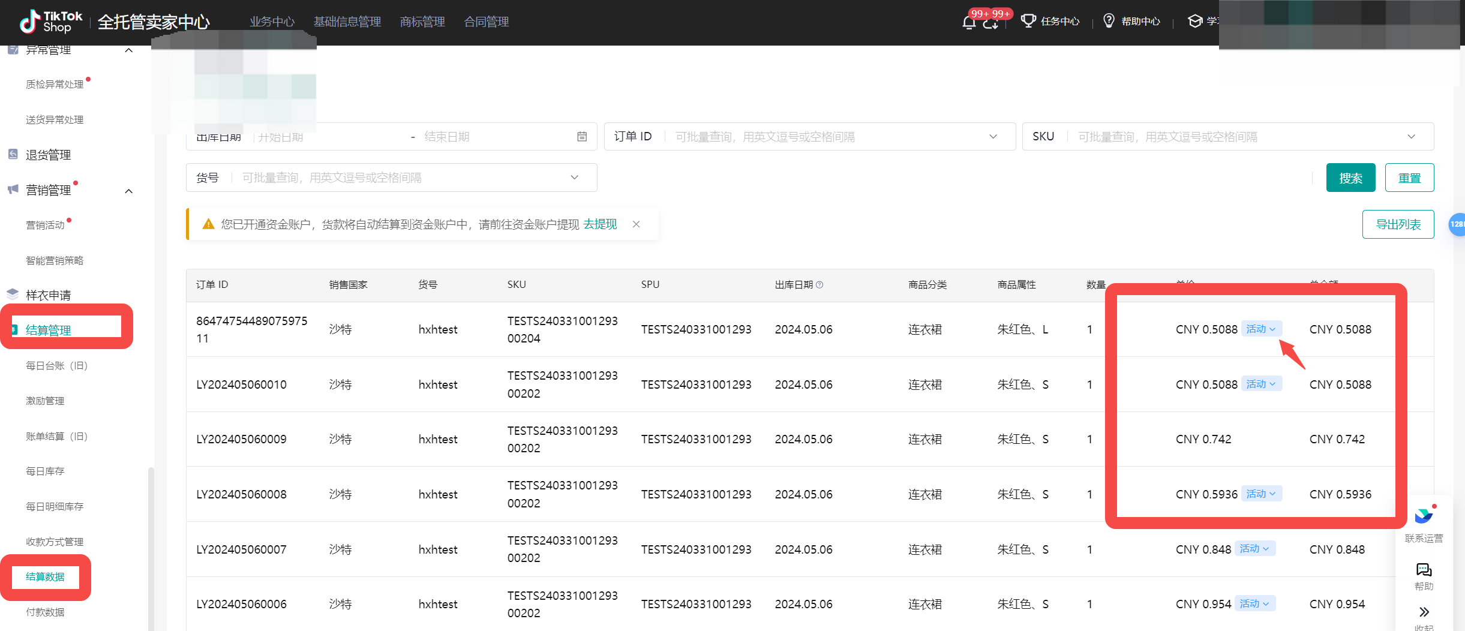This screenshot has width=1465, height=631.
Task: Expand the 订单 ID query dropdown
Action: tap(993, 137)
